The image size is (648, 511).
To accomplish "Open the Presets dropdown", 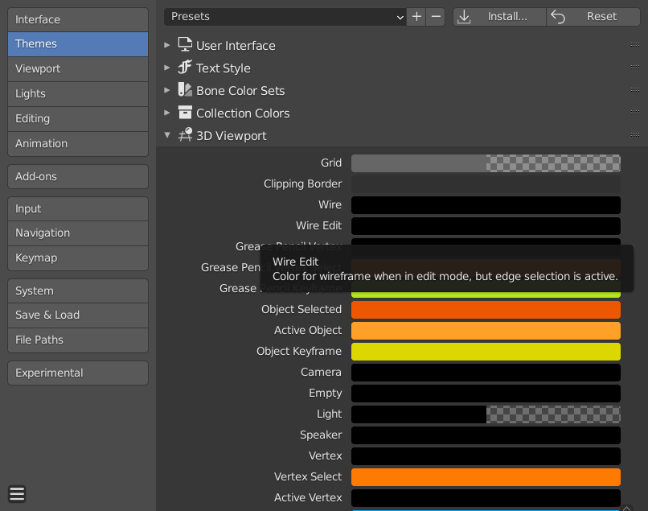I will (285, 16).
